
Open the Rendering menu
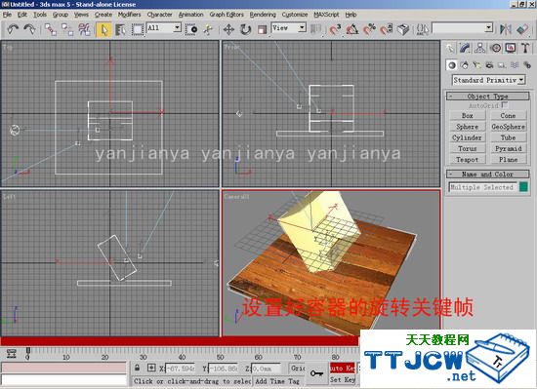[263, 15]
